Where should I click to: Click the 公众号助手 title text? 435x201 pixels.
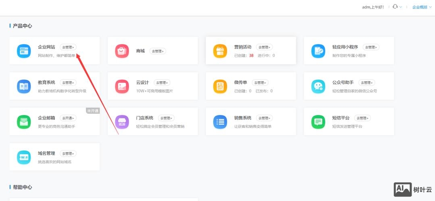click(343, 82)
